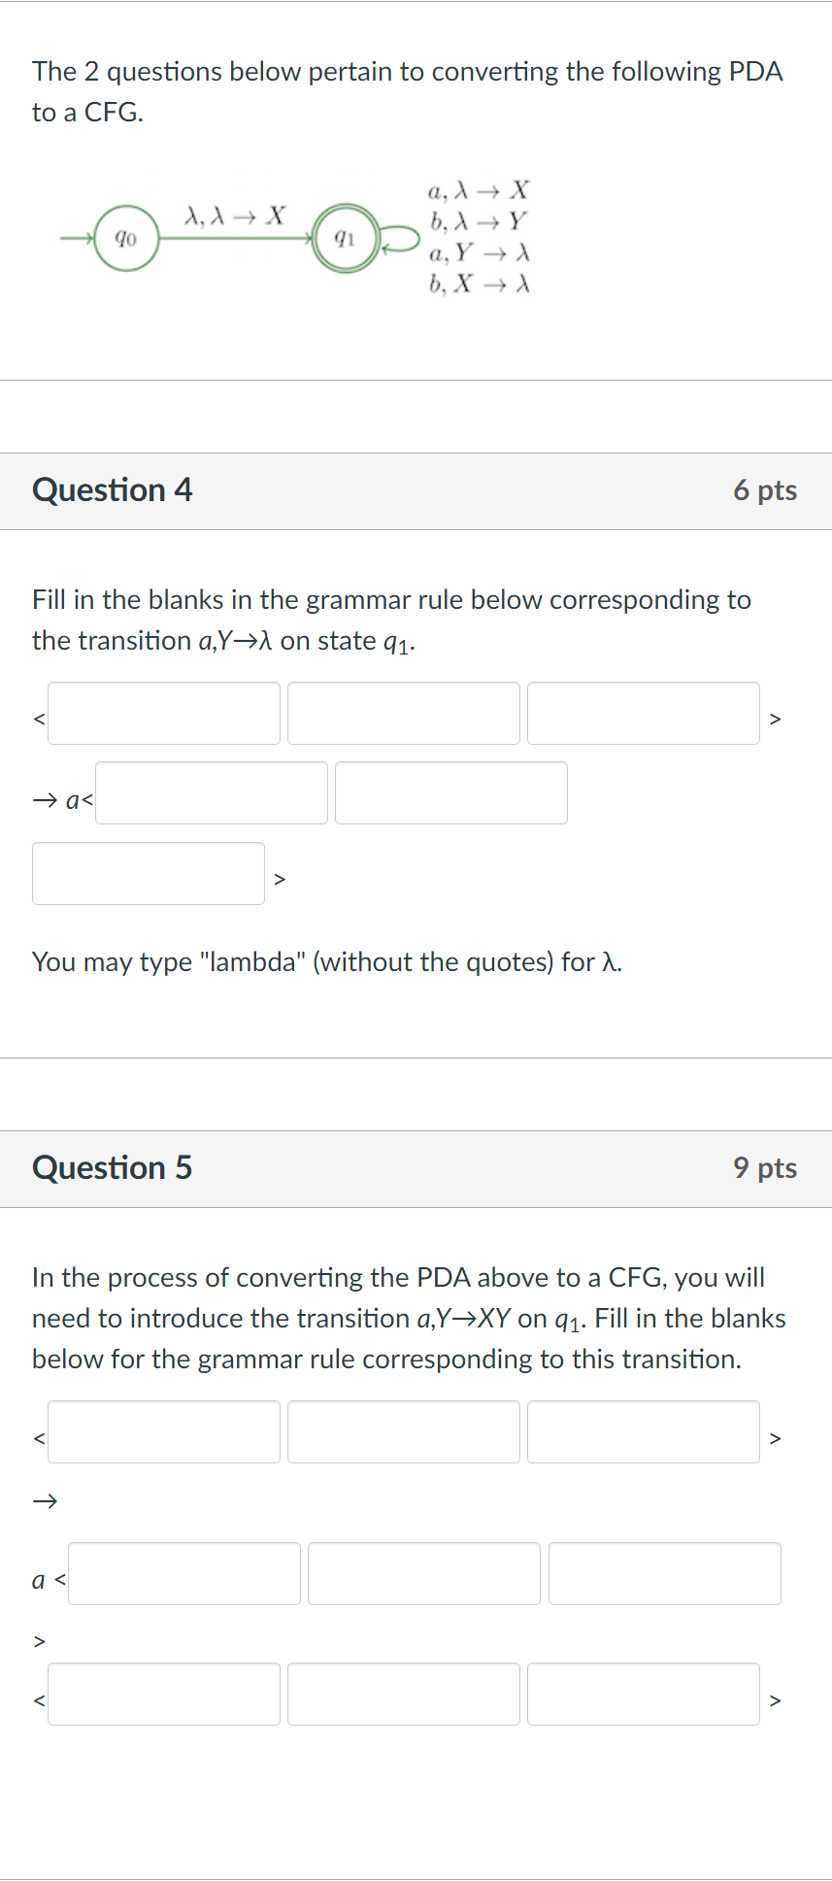Click the first blank in Question 4's grammar rule
This screenshot has width=832, height=1881.
click(163, 712)
